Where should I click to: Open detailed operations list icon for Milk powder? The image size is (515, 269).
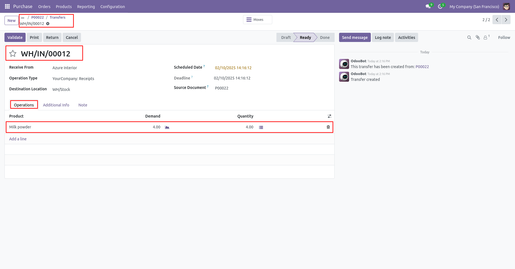[261, 127]
